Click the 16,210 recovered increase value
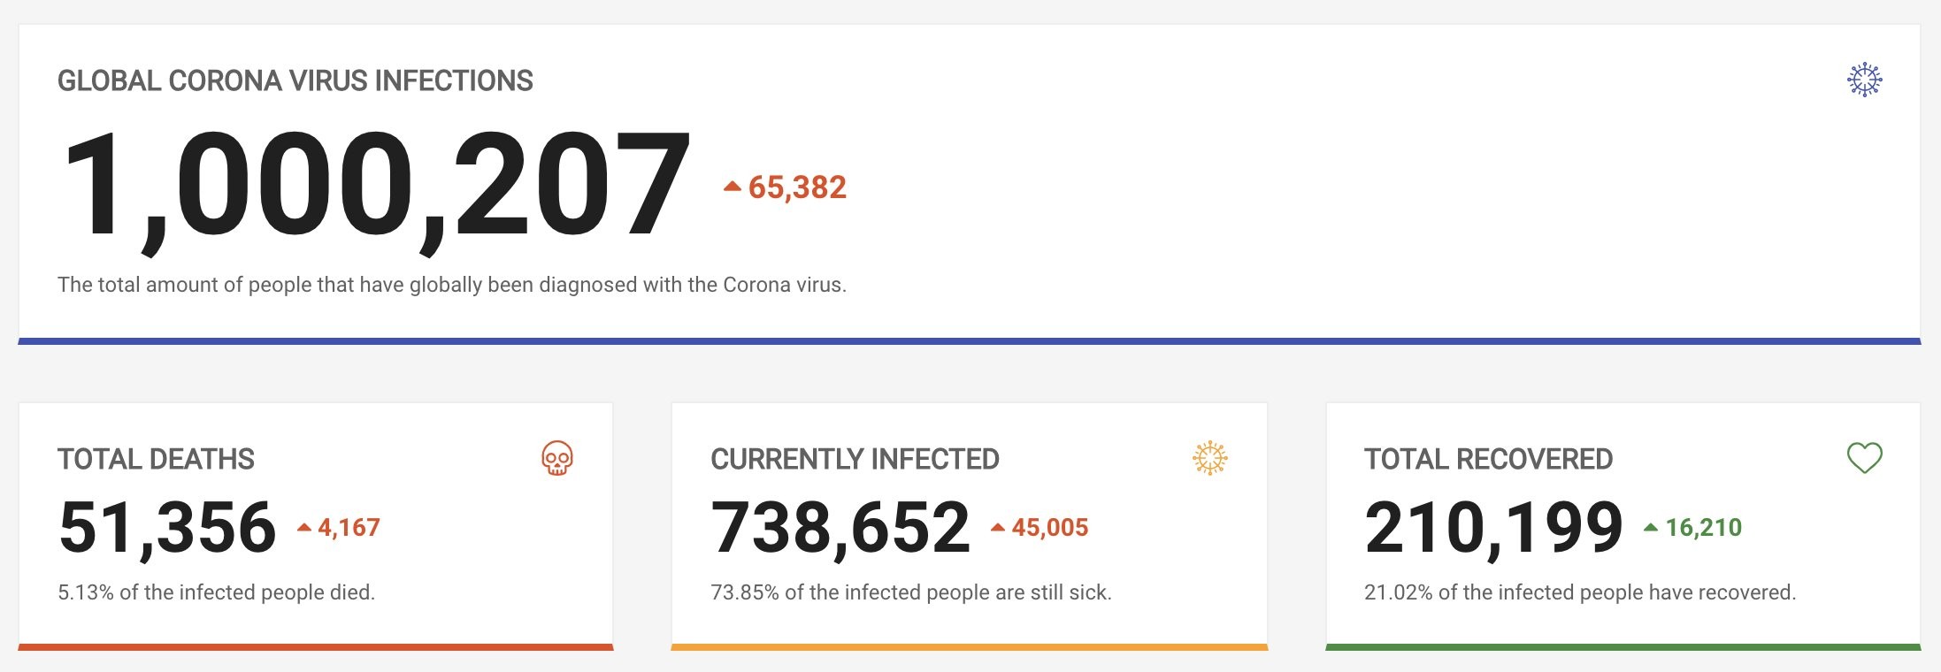 (1704, 528)
